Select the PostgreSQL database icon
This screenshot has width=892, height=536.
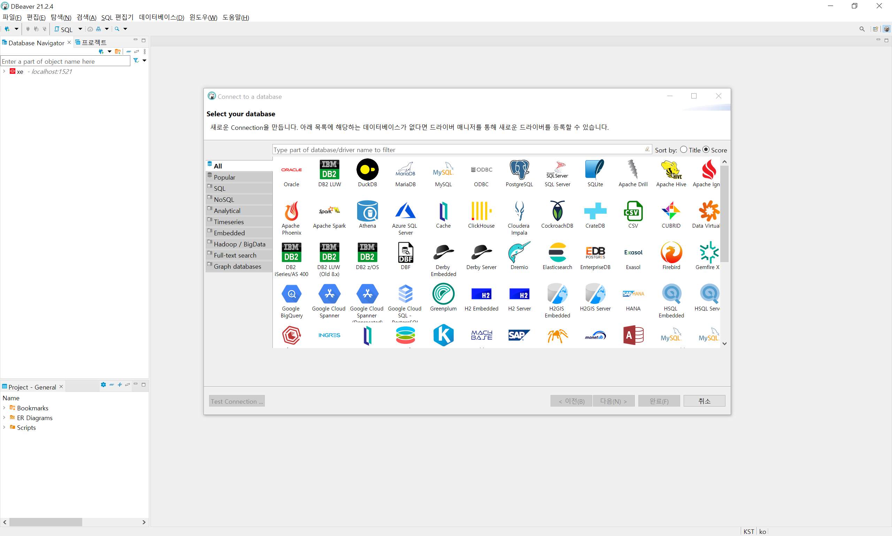[x=519, y=170]
